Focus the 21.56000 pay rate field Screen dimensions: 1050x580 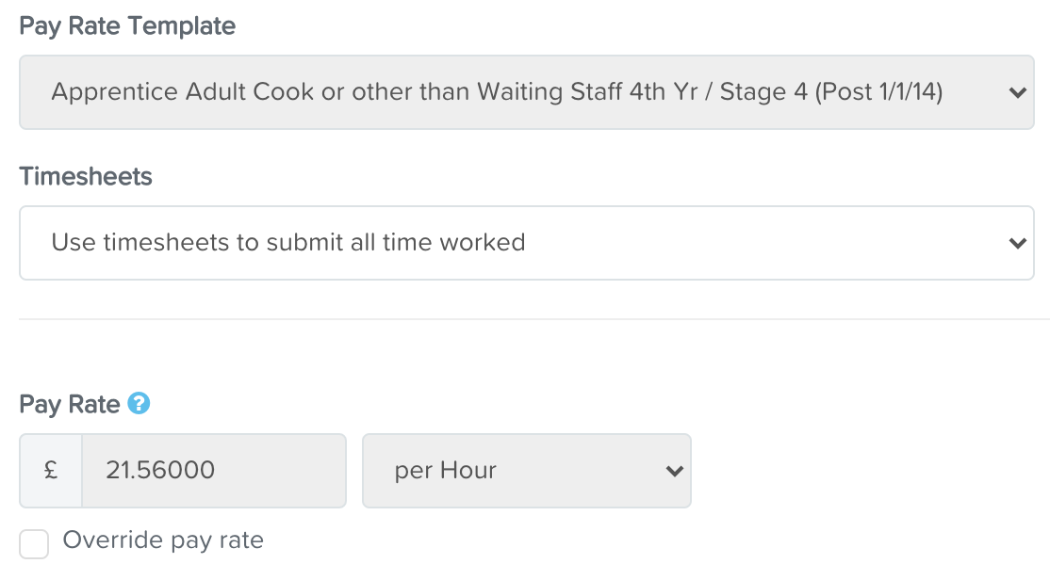click(214, 470)
